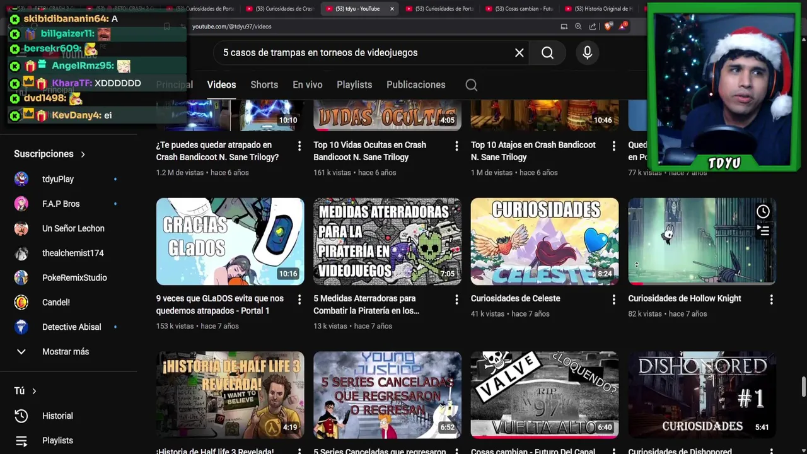Click the magnifier search button

tap(547, 53)
